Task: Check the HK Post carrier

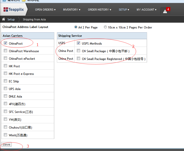Action: [5, 66]
